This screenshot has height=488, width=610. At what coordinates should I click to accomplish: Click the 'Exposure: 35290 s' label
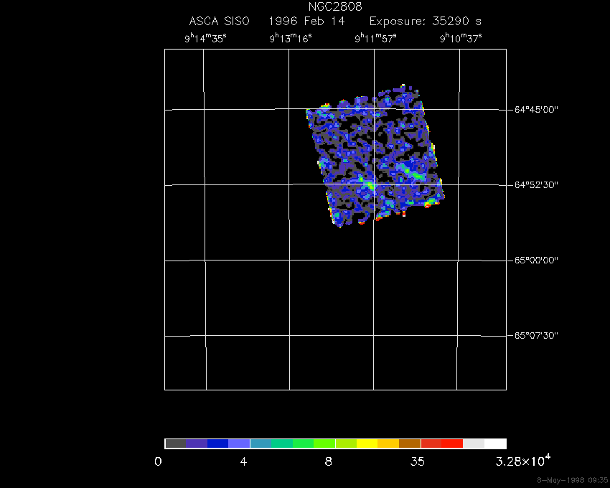(x=426, y=21)
